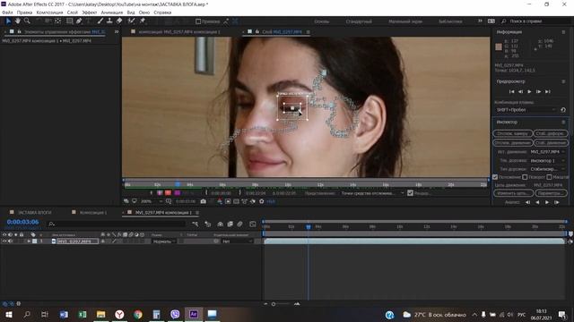This screenshot has height=322, width=574.
Task: Click the Параметры button in tracker
Action: tap(551, 193)
